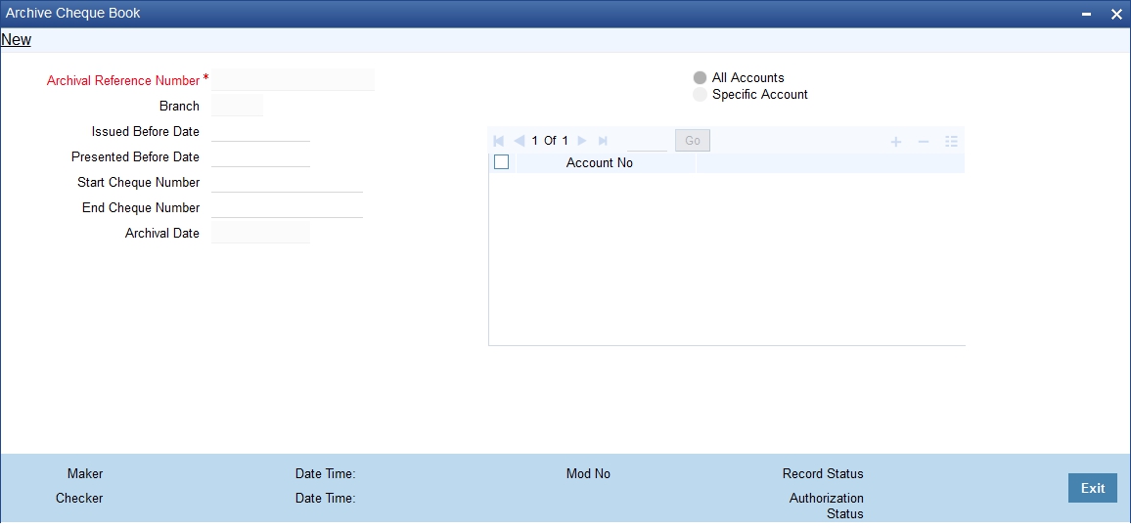
Task: Add a row to the Account No grid
Action: click(x=896, y=142)
